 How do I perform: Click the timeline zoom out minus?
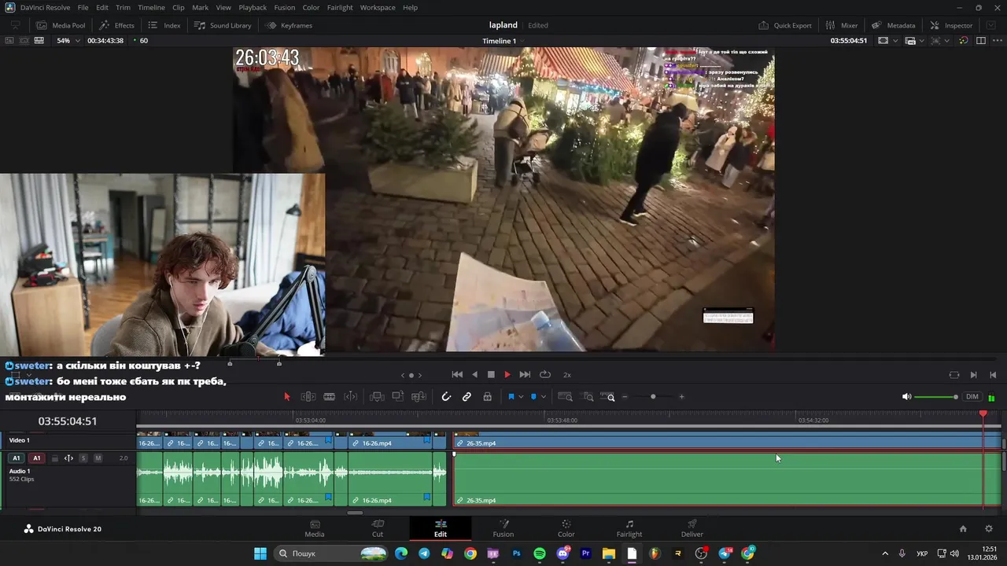[625, 397]
